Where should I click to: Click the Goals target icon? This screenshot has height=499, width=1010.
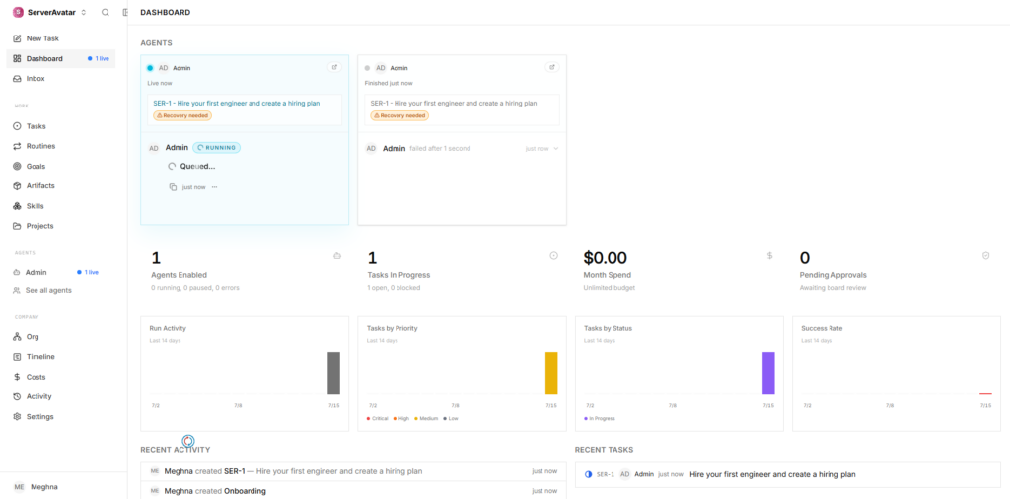click(18, 166)
